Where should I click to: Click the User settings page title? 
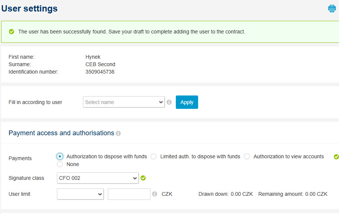coord(29,9)
